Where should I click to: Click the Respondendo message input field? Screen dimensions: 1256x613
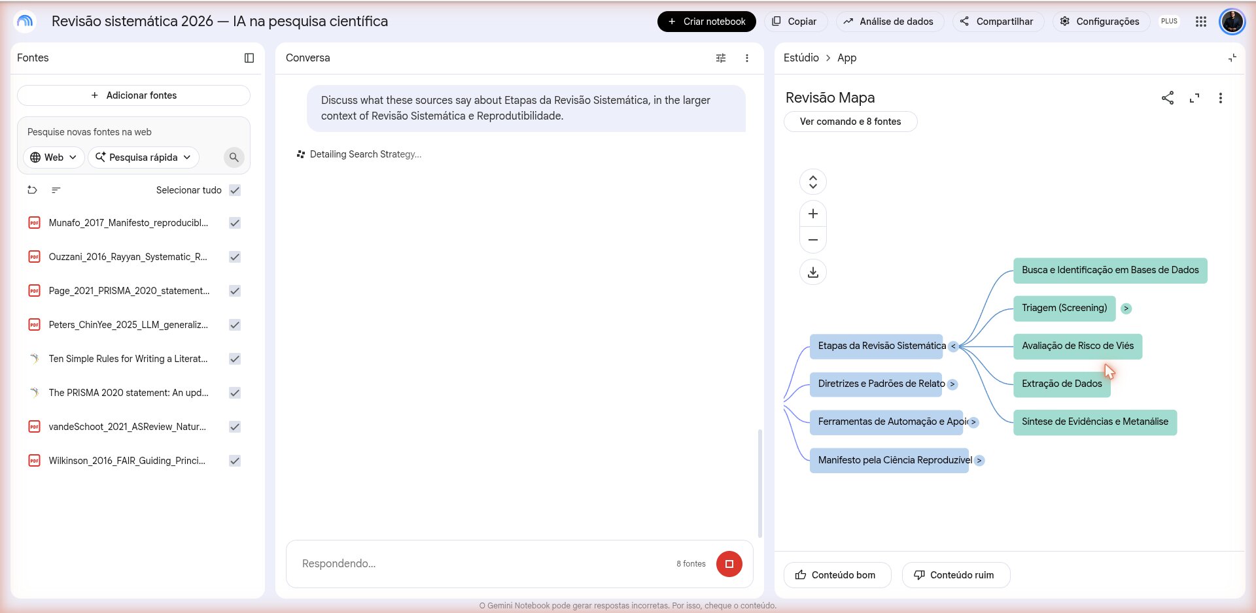(x=484, y=564)
